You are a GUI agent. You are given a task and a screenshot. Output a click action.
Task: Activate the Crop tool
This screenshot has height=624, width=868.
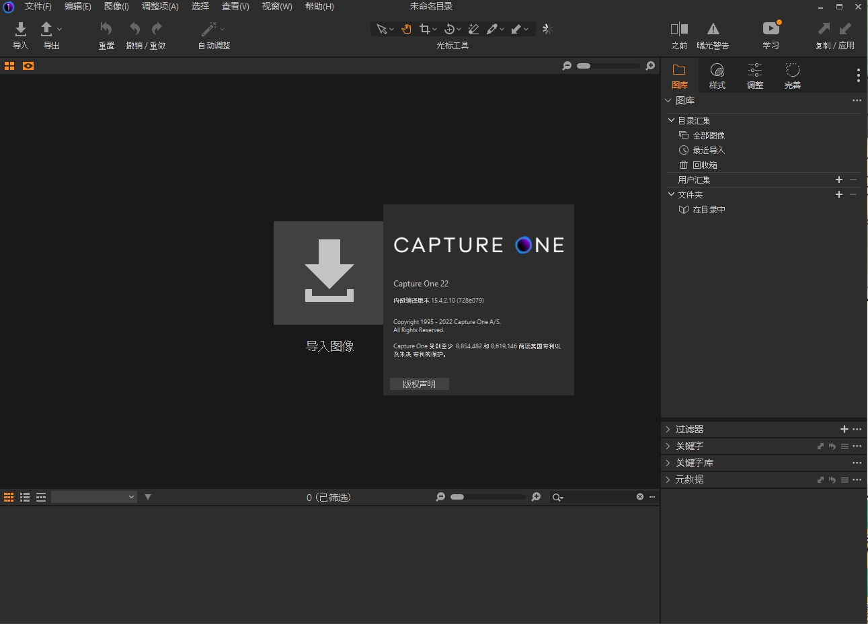pos(425,29)
